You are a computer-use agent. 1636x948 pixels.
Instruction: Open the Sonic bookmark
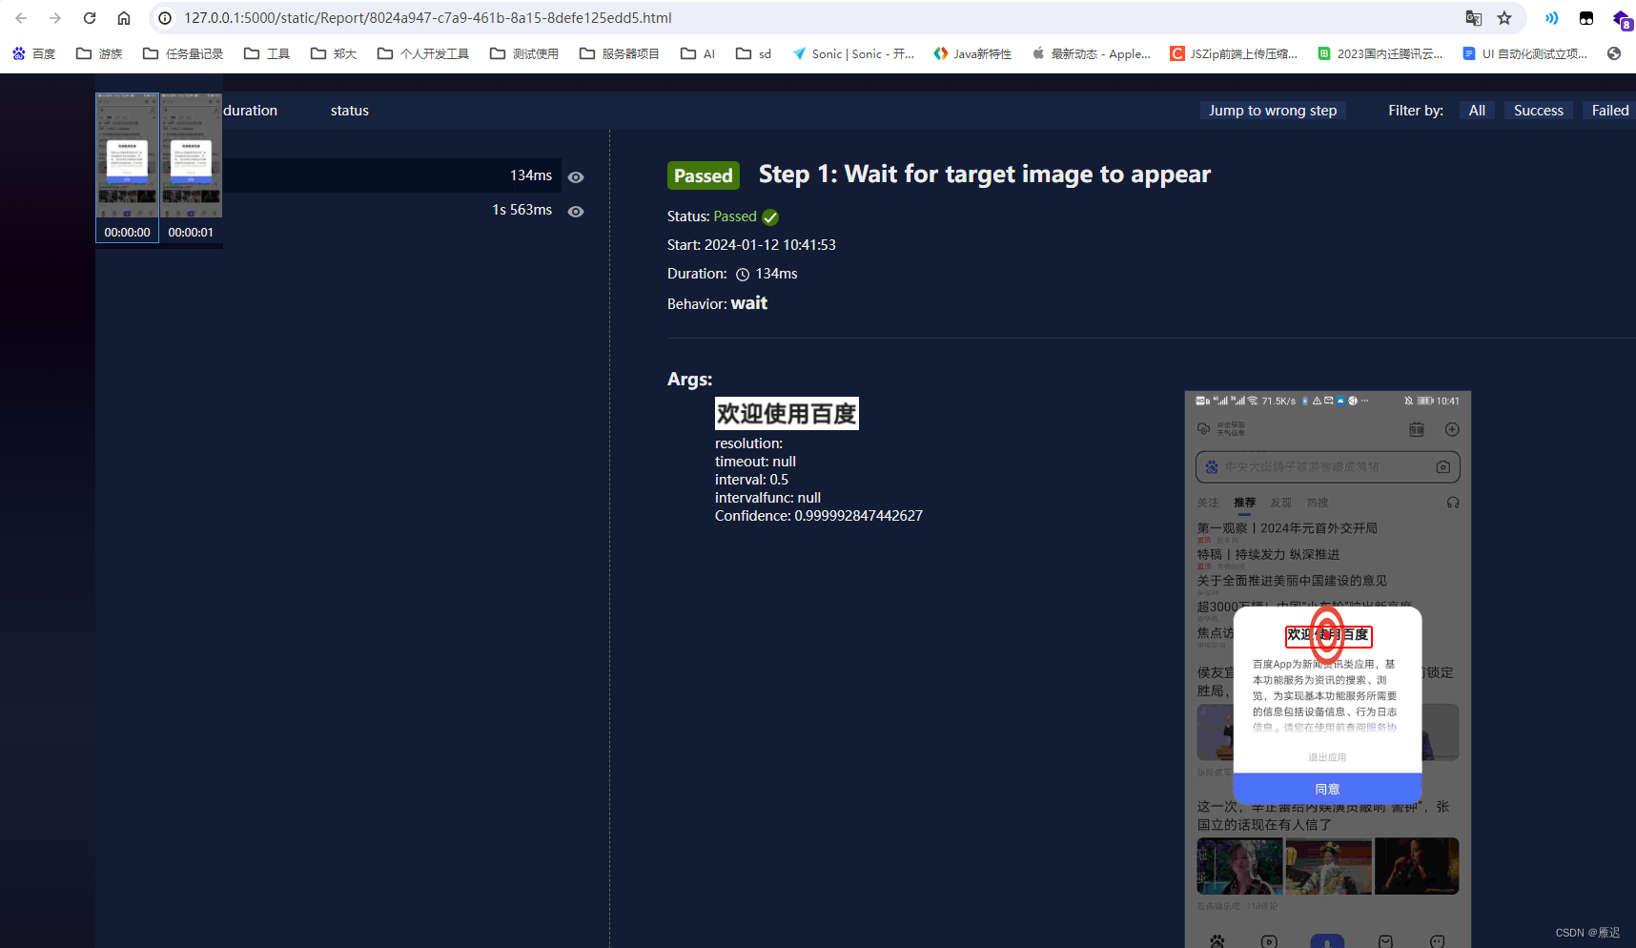click(853, 53)
